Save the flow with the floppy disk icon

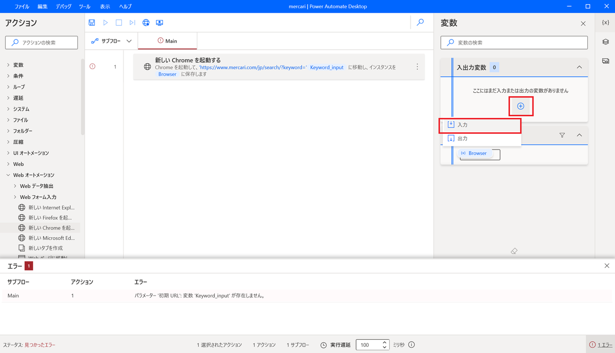[92, 23]
